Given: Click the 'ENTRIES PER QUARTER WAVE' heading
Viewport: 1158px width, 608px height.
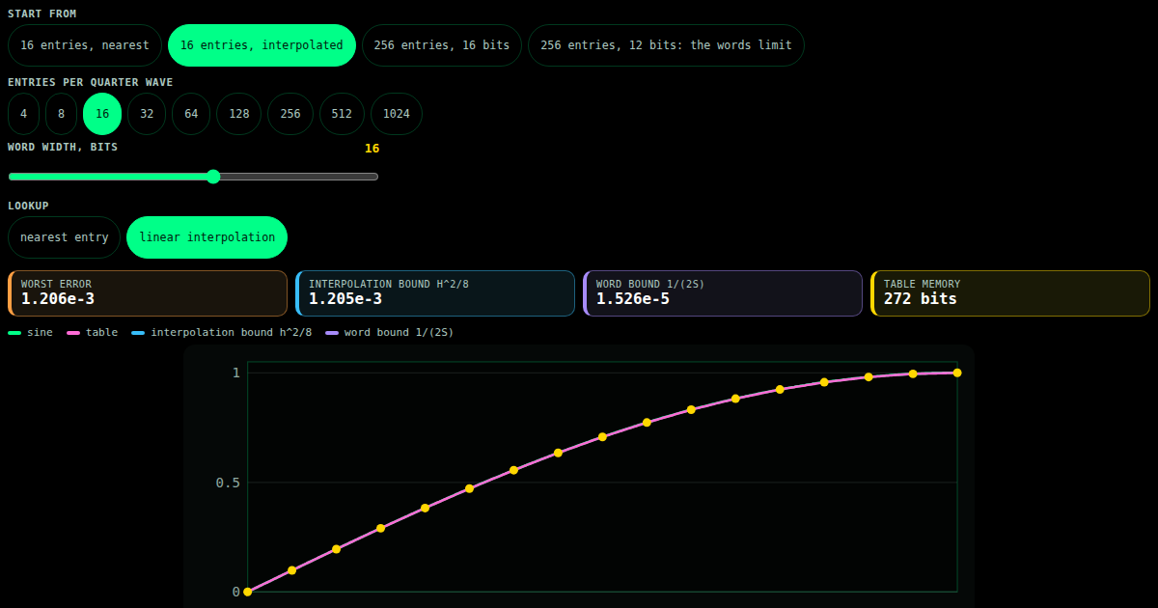Looking at the screenshot, I should (x=91, y=82).
